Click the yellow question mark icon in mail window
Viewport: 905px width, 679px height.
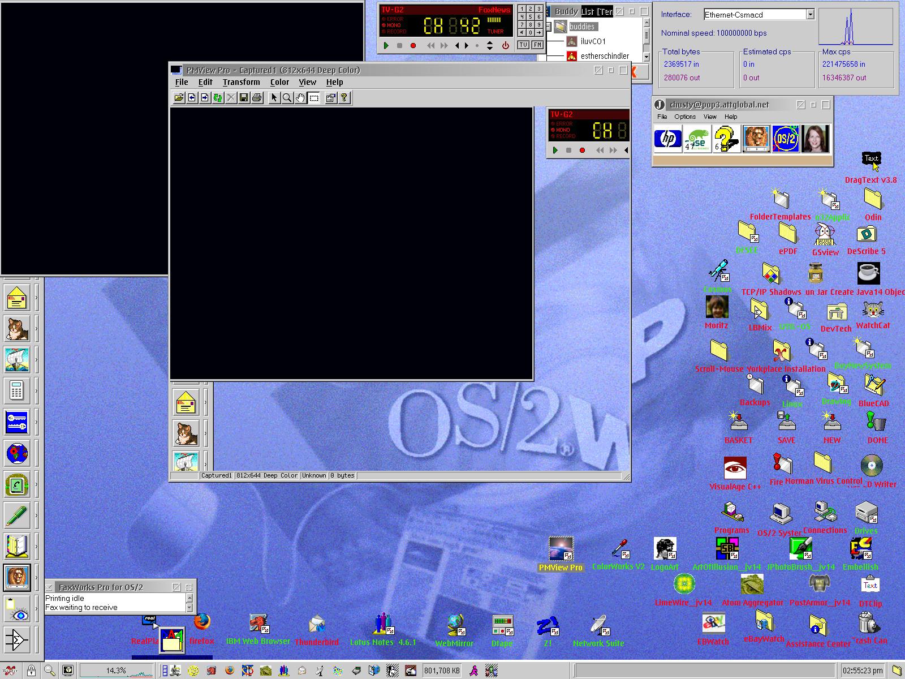pyautogui.click(x=727, y=139)
